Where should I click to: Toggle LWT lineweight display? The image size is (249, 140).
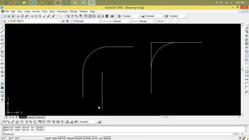[100, 138]
